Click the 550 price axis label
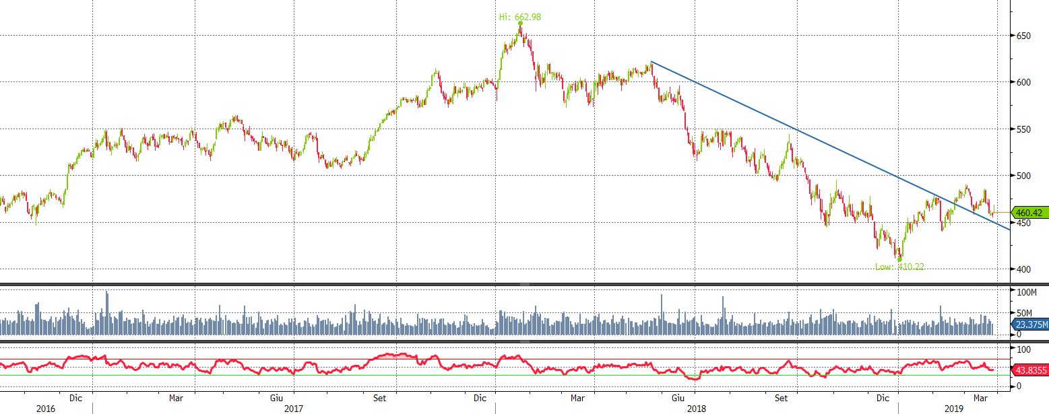This screenshot has width=1049, height=414. pos(1024,129)
